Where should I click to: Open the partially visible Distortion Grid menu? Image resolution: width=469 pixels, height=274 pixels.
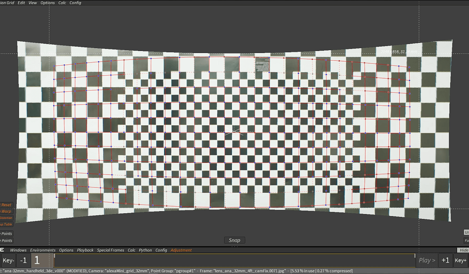tap(7, 3)
